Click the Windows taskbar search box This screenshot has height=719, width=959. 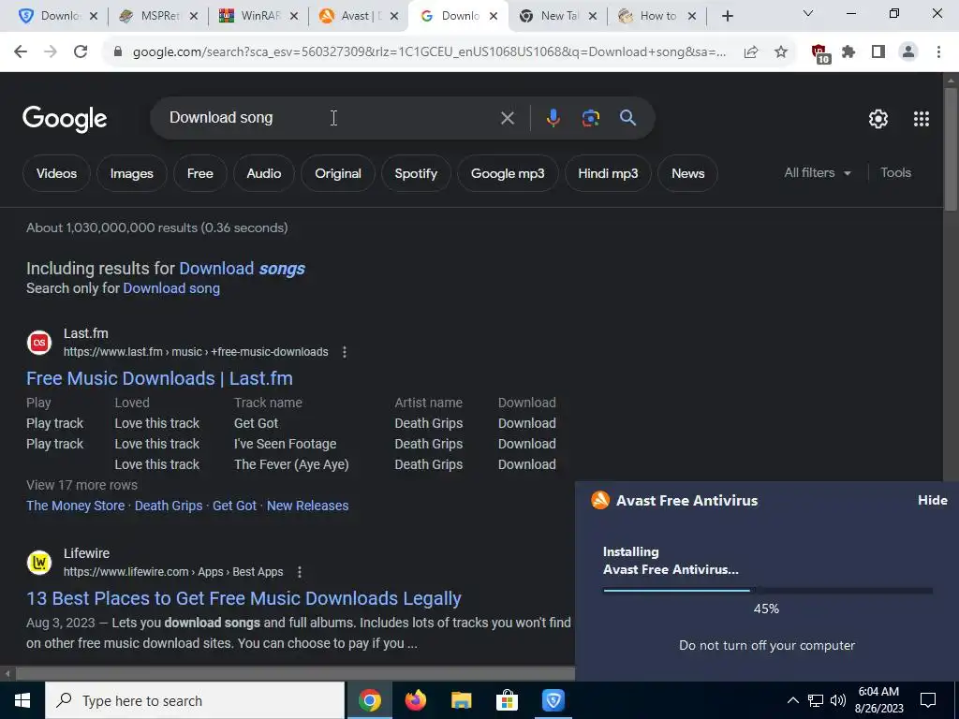(195, 700)
